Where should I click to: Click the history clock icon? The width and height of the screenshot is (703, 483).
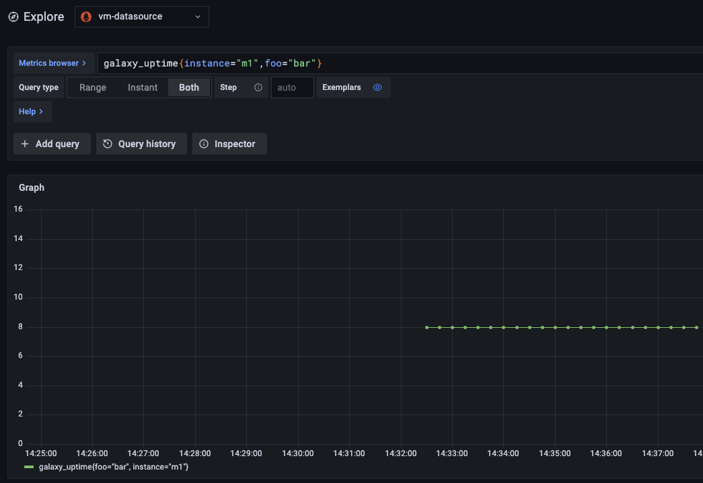click(x=108, y=144)
